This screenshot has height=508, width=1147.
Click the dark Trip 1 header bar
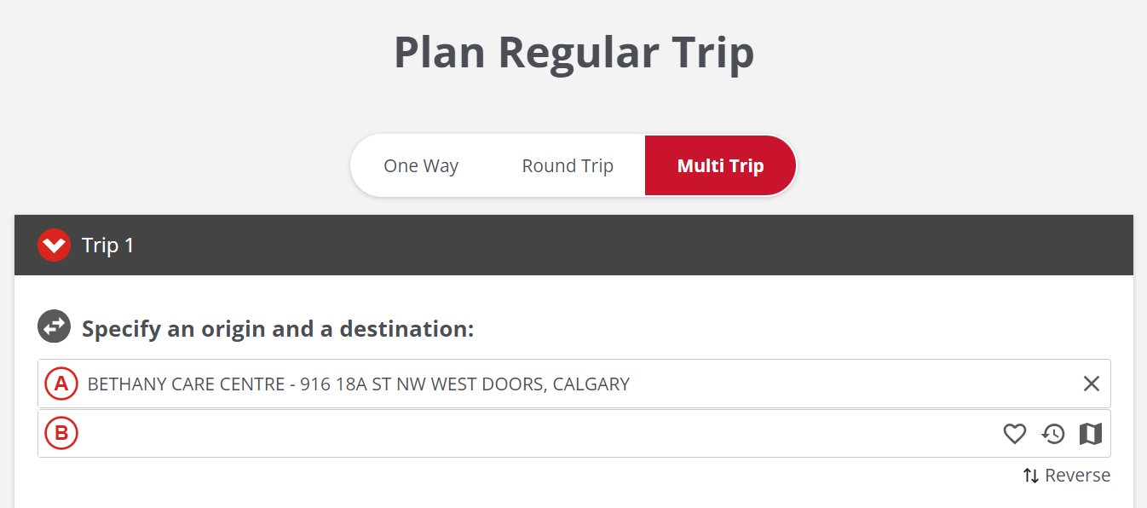pyautogui.click(x=597, y=245)
